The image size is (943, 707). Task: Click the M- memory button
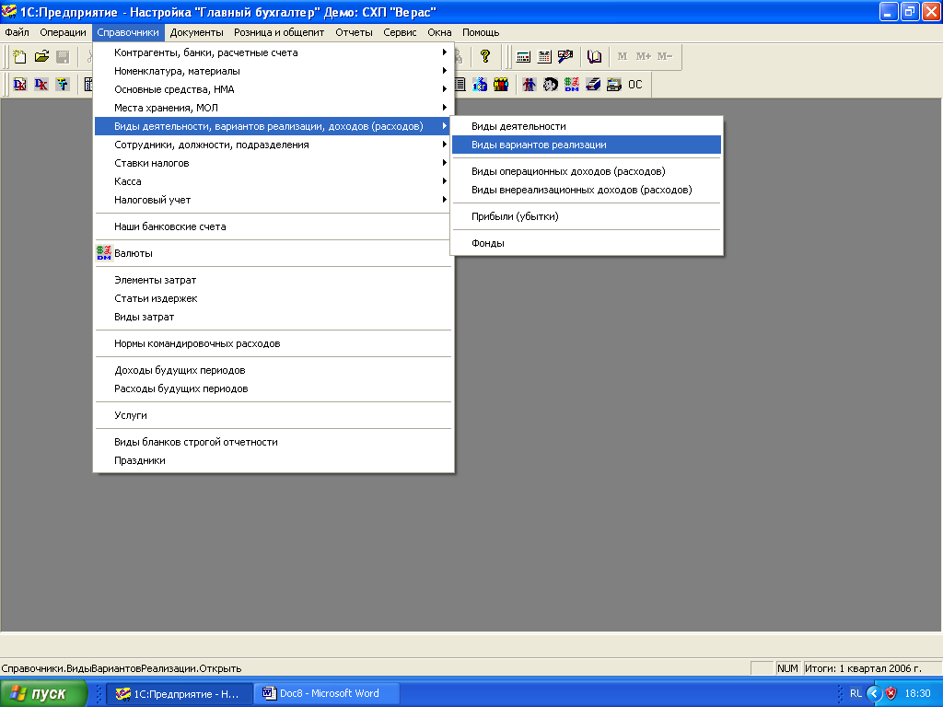(x=665, y=56)
